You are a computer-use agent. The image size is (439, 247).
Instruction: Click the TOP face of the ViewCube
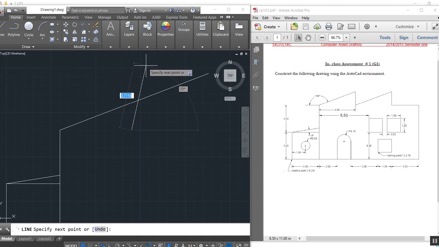pyautogui.click(x=230, y=75)
